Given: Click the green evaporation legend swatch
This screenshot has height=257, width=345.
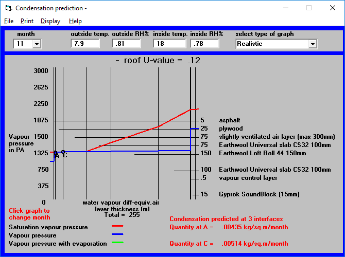Looking at the screenshot, I should (x=117, y=243).
